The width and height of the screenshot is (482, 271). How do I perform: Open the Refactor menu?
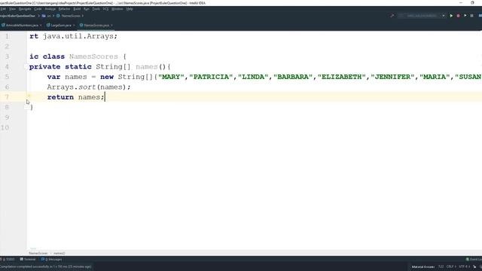coord(64,9)
